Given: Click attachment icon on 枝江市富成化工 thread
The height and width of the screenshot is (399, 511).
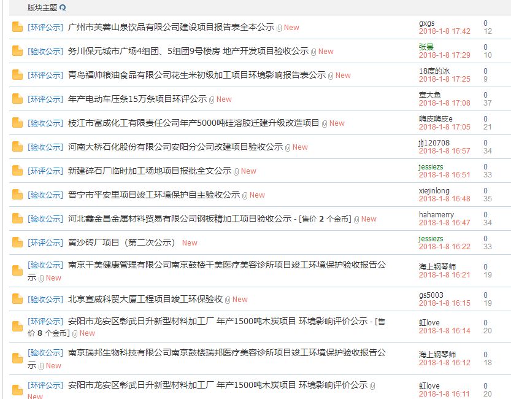Looking at the screenshot, I should pyautogui.click(x=325, y=124).
